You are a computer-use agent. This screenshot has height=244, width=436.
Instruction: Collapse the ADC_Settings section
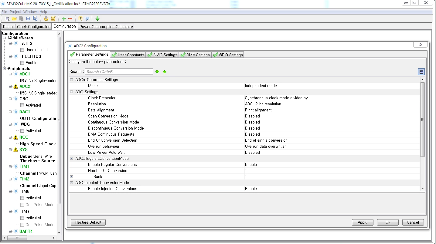click(72, 92)
